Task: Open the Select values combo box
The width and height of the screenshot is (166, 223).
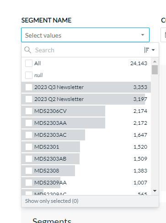Action: [85, 35]
